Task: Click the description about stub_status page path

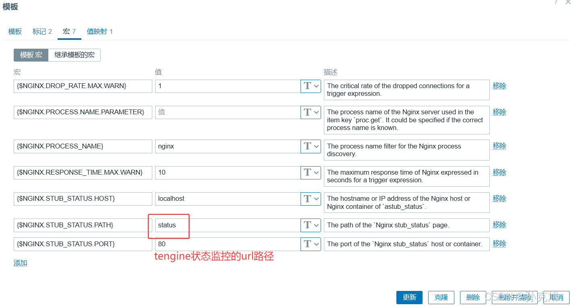Action: pyautogui.click(x=407, y=225)
